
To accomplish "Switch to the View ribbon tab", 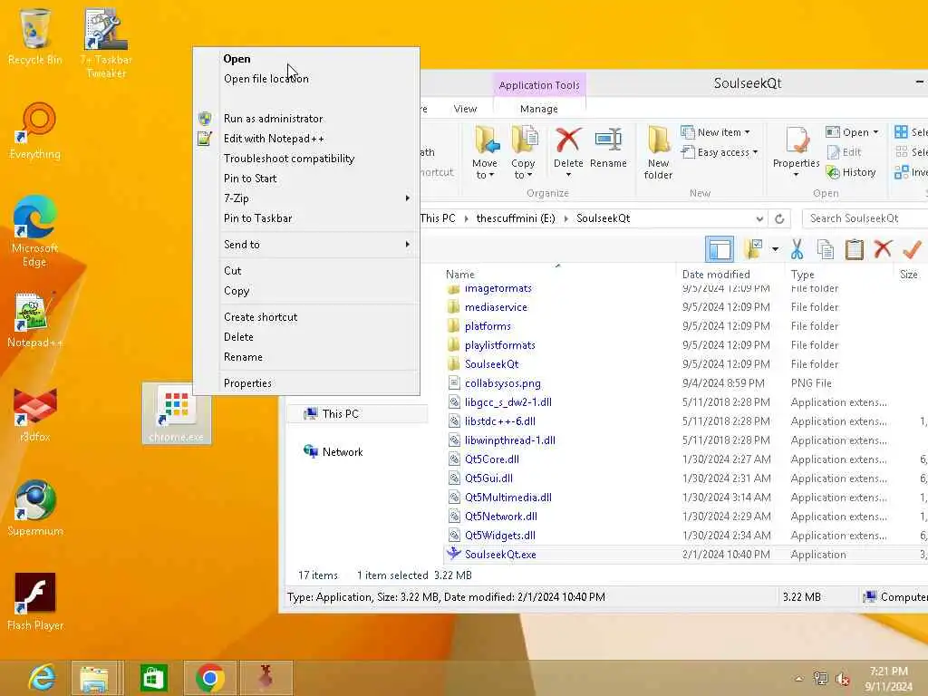I will point(465,109).
